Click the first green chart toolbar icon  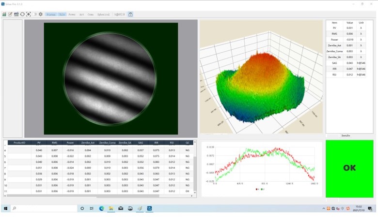tap(4, 14)
